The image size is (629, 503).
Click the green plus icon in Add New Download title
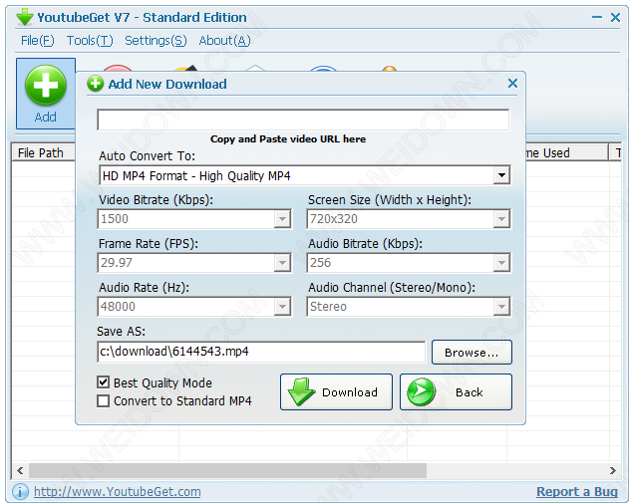pyautogui.click(x=96, y=84)
